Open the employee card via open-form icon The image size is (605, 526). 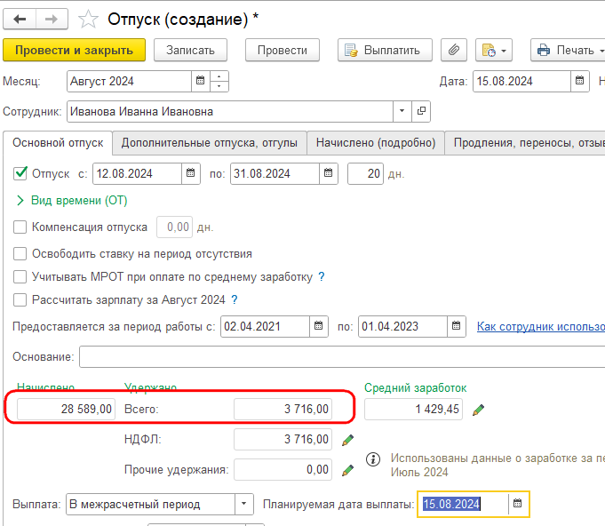[421, 111]
